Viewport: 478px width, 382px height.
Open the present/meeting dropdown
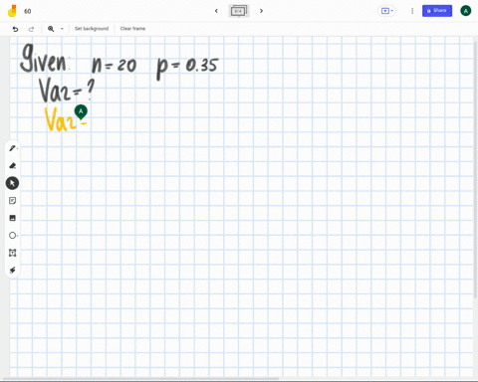click(387, 11)
